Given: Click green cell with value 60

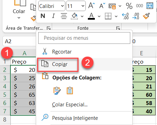Looking at the screenshot, I should coord(144,95).
